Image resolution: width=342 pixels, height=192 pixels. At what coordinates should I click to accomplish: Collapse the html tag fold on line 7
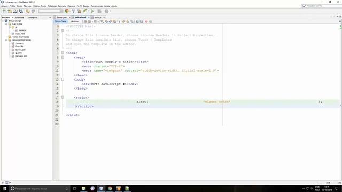pyautogui.click(x=63, y=53)
